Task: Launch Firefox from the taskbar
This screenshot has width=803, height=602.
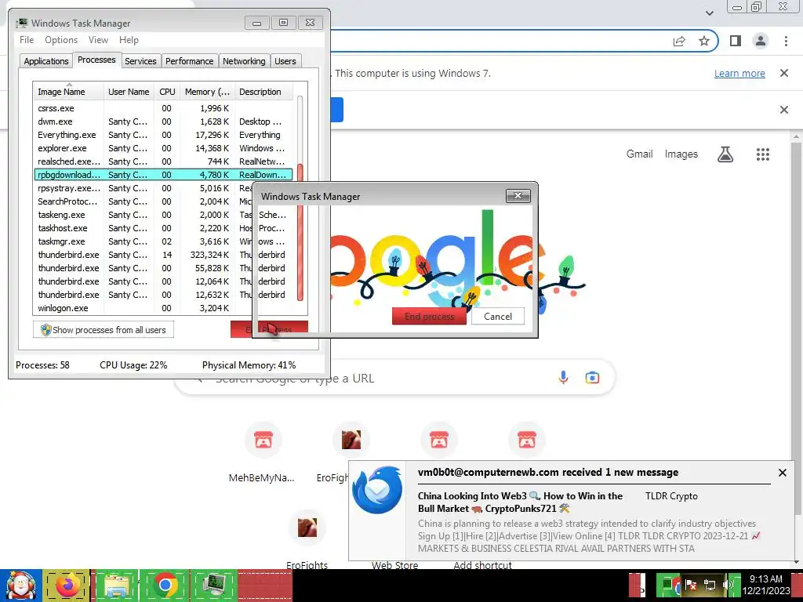Action: click(67, 586)
